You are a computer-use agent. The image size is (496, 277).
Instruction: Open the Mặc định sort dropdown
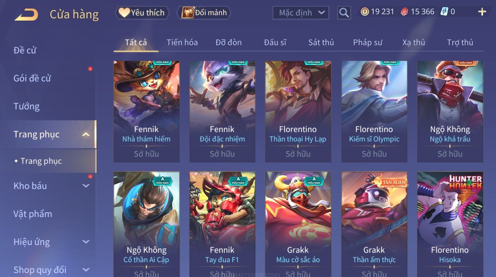pyautogui.click(x=301, y=13)
